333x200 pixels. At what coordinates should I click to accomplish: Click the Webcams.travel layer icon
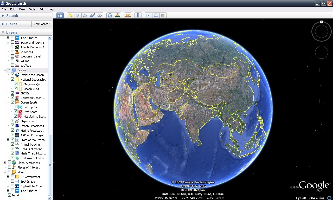click(x=17, y=56)
